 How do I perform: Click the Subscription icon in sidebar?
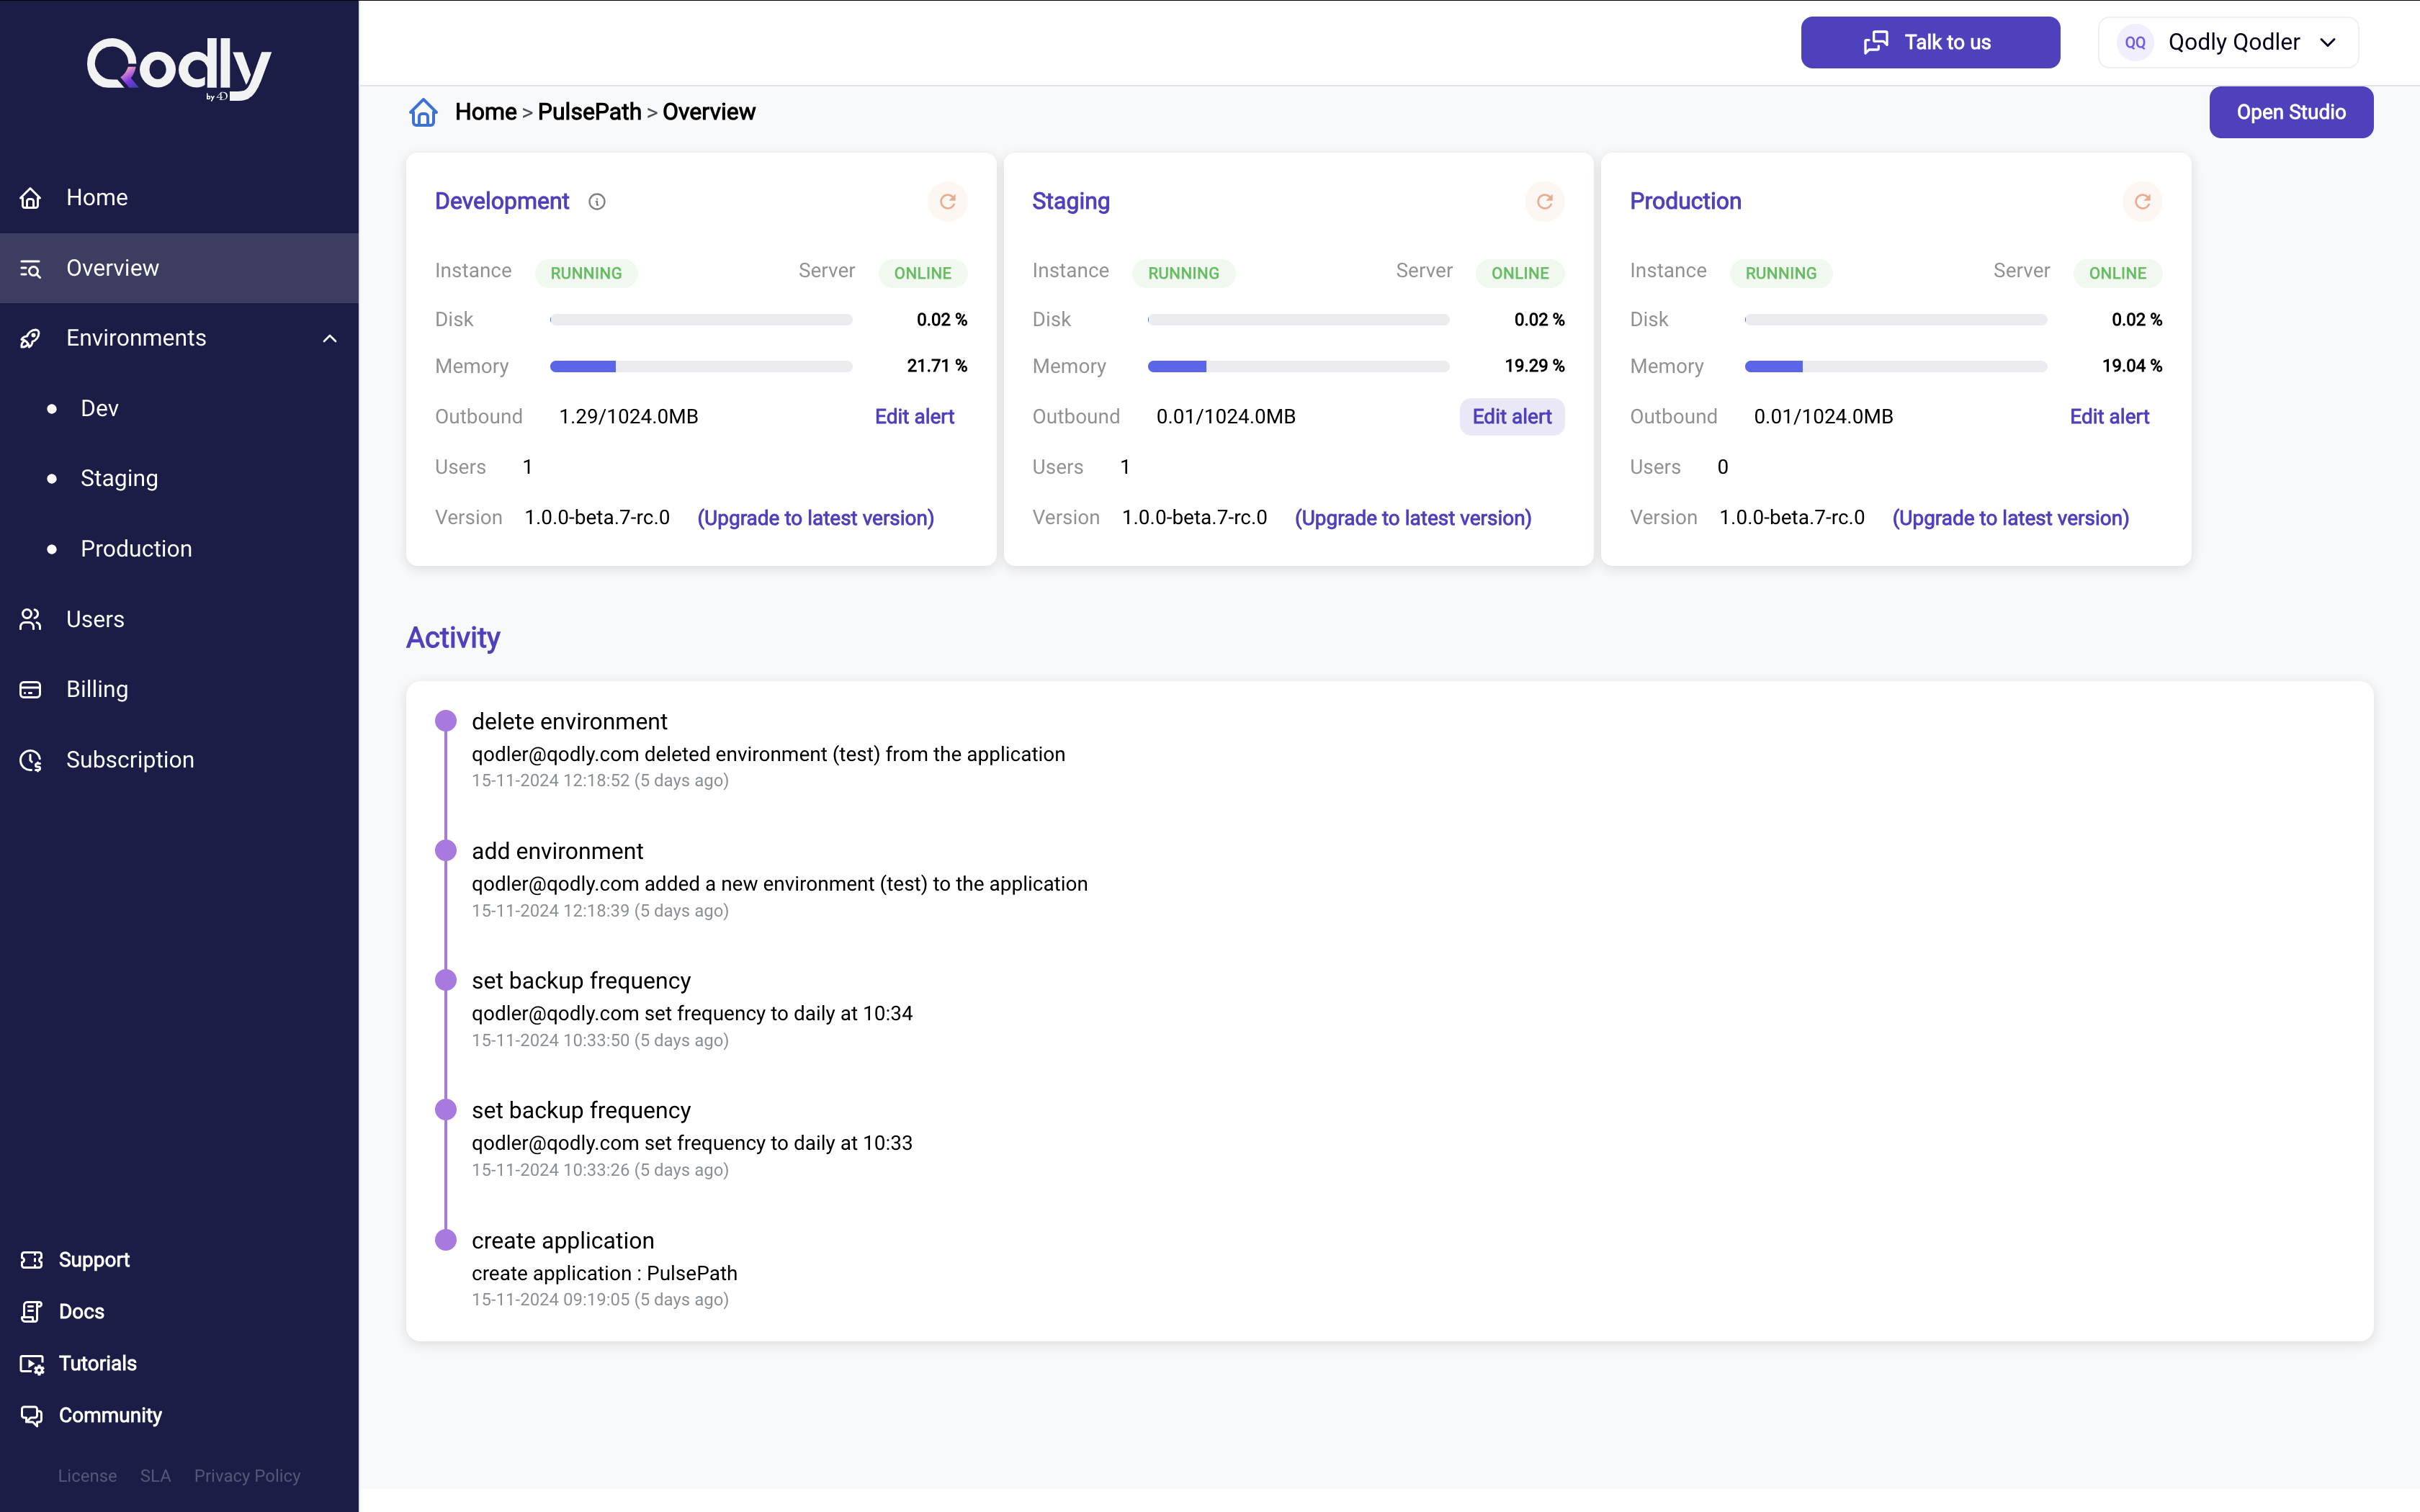(31, 760)
